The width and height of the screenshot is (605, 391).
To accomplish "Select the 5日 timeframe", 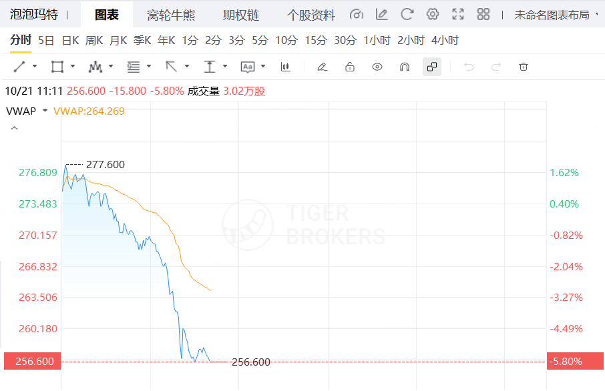I will click(46, 40).
